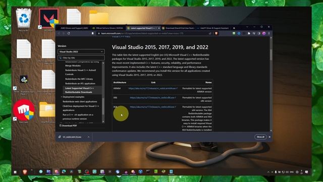Open the Visual Studio 2022 version dropdown
Viewport: 323px width, 182px height.
point(81,52)
